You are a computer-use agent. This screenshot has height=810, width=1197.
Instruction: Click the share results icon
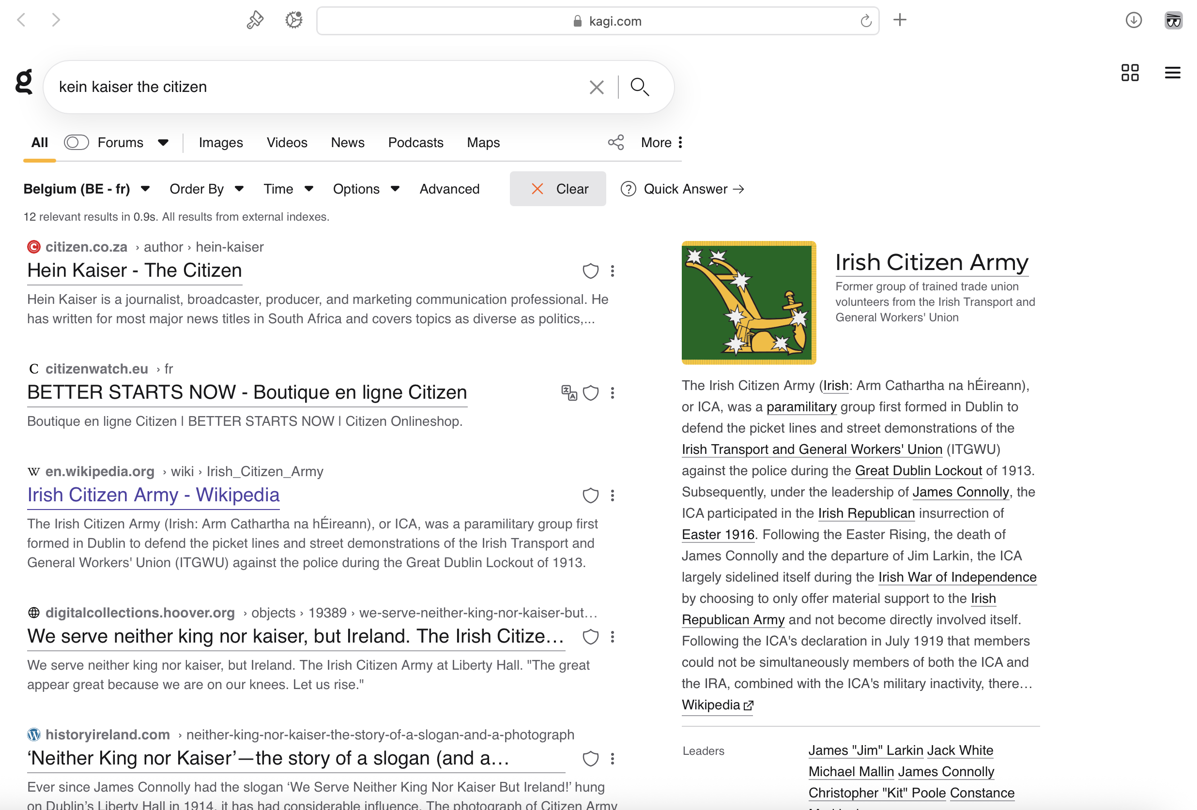[x=615, y=143]
